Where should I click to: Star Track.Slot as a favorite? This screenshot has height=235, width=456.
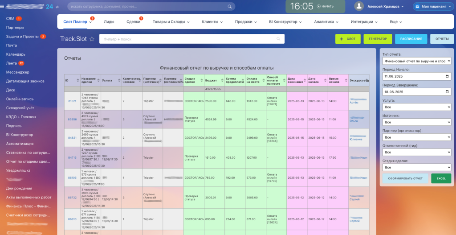click(x=92, y=39)
